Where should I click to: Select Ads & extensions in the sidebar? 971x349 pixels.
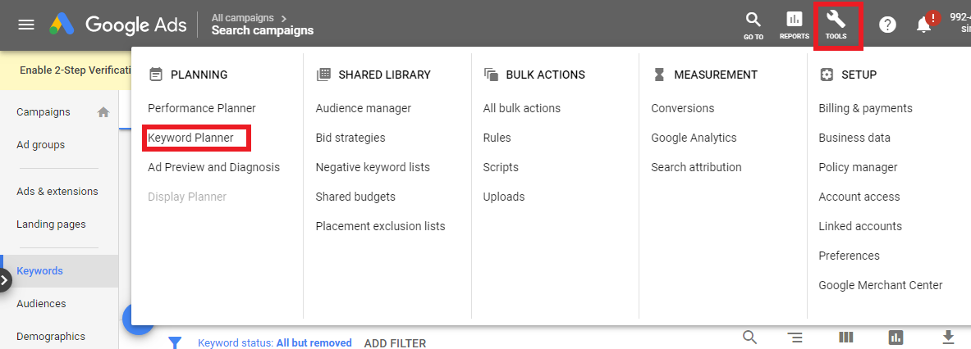[x=57, y=192]
